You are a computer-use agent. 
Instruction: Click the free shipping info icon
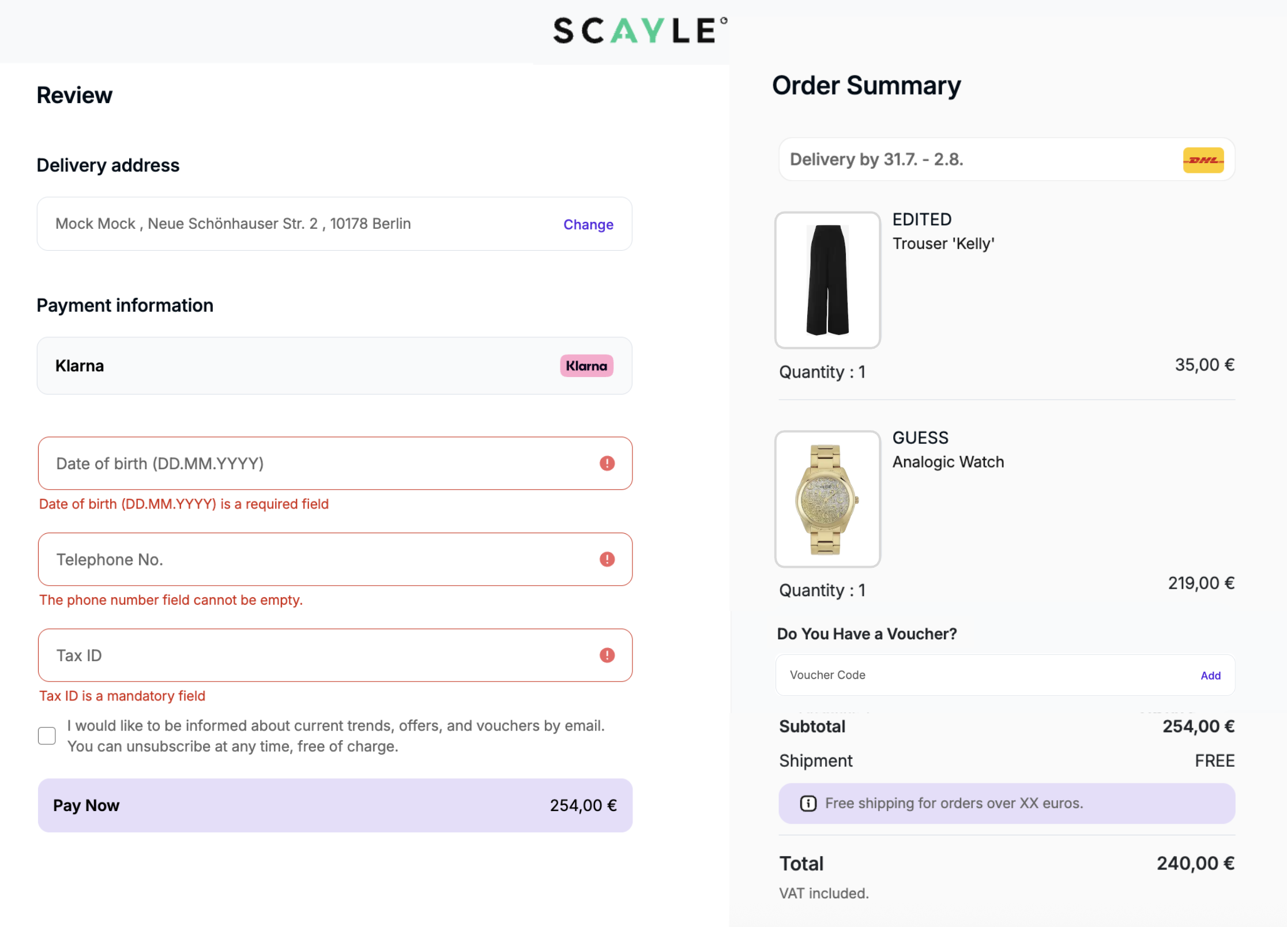click(808, 804)
